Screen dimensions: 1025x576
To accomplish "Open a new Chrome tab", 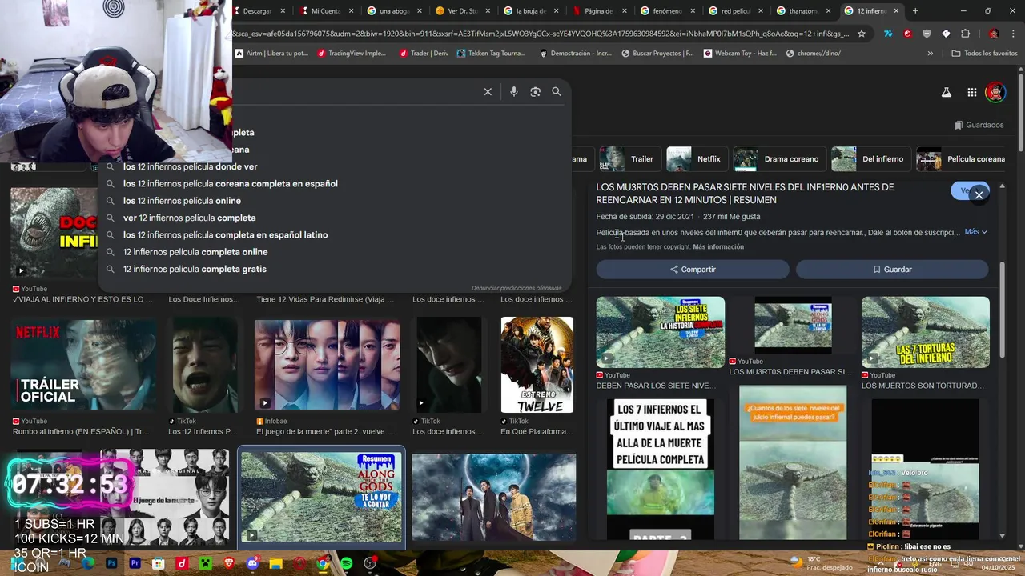I will point(915,11).
